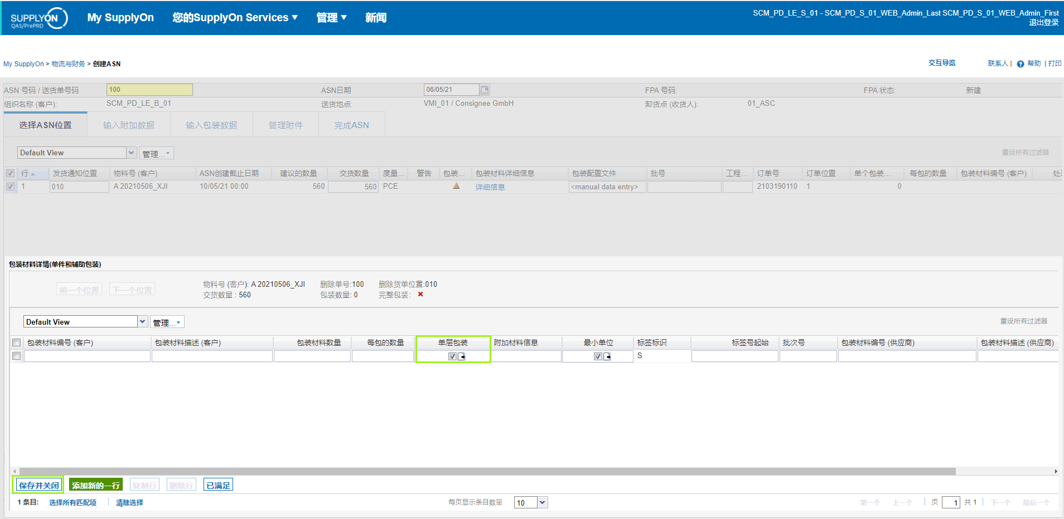Click the 订单号 column header
The height and width of the screenshot is (519, 1064).
point(778,173)
